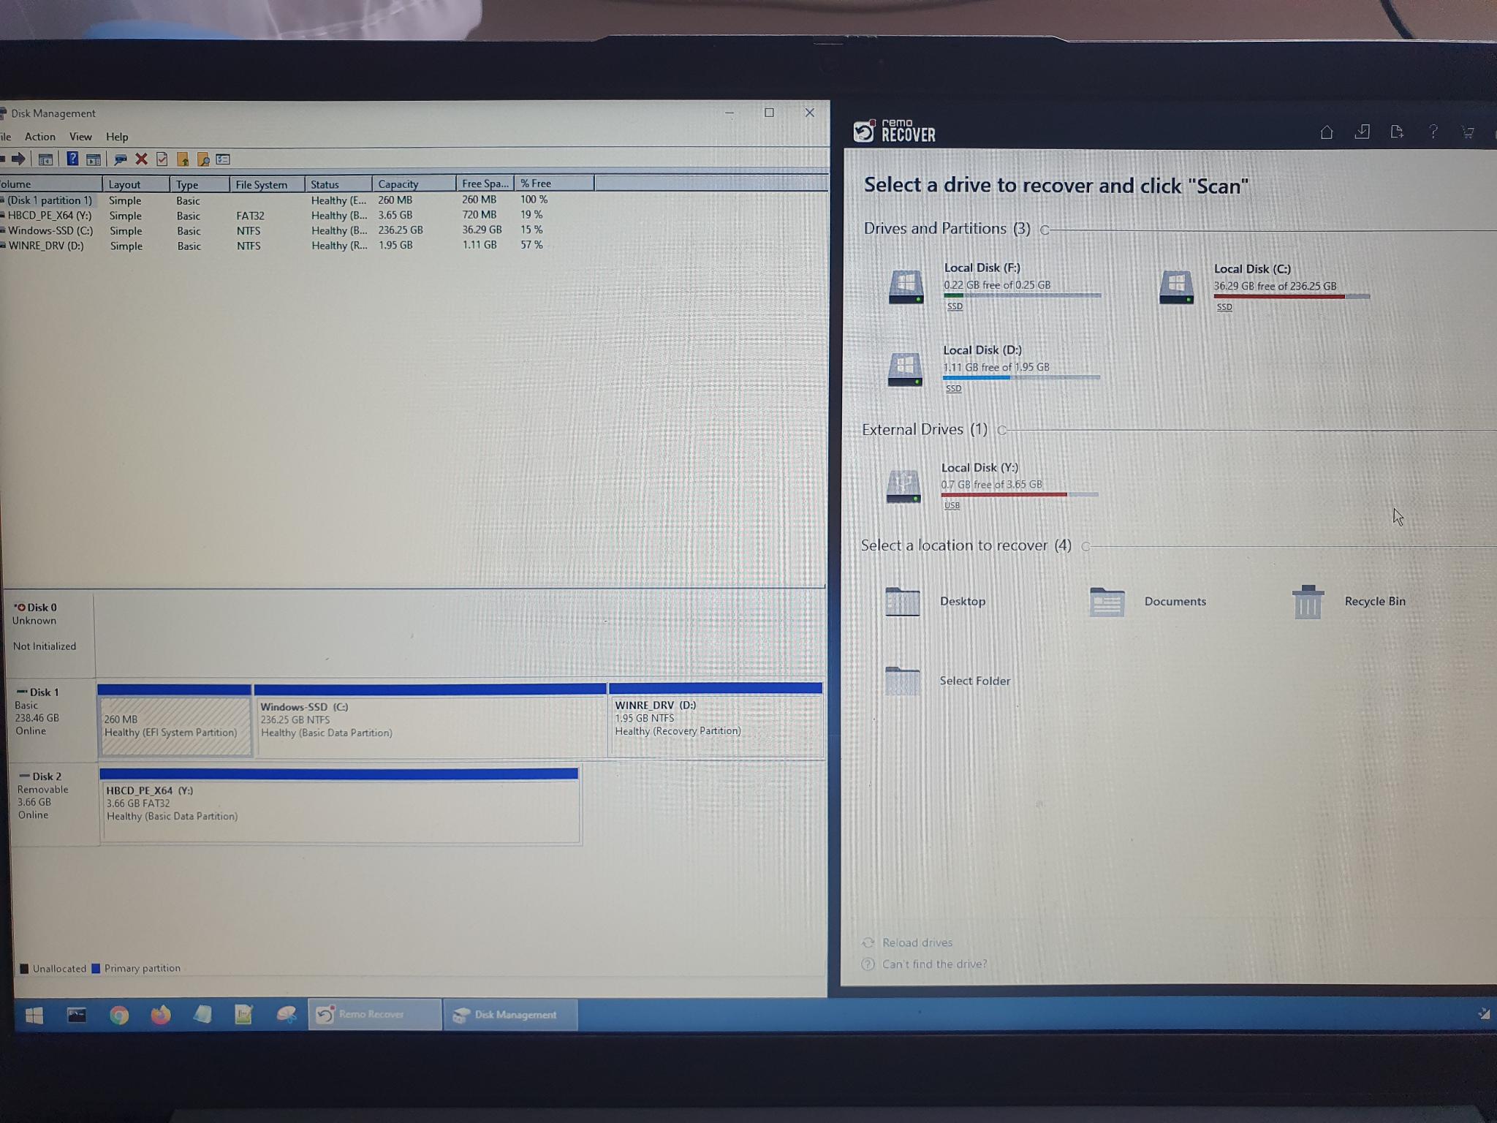Select the Windows-SSD (C:) partition block in Disk 1
Screen dimensions: 1497x1123
[x=431, y=720]
